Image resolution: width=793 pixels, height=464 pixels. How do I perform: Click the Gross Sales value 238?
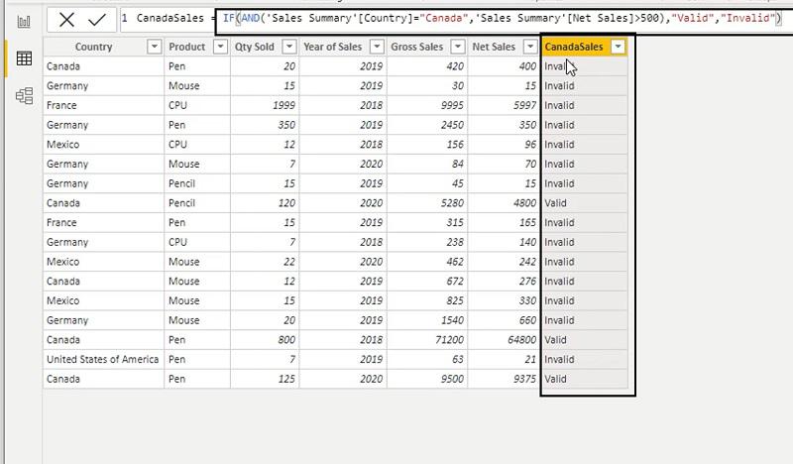tap(455, 242)
